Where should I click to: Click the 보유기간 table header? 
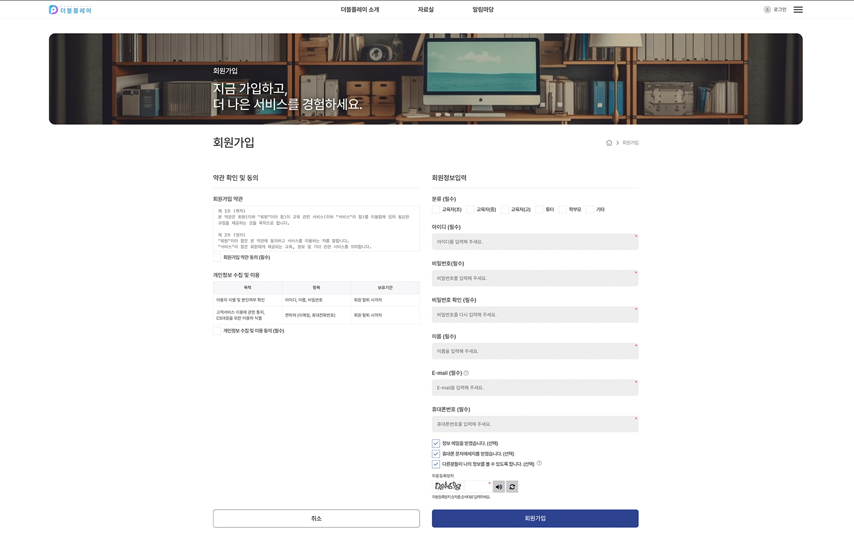pyautogui.click(x=385, y=288)
